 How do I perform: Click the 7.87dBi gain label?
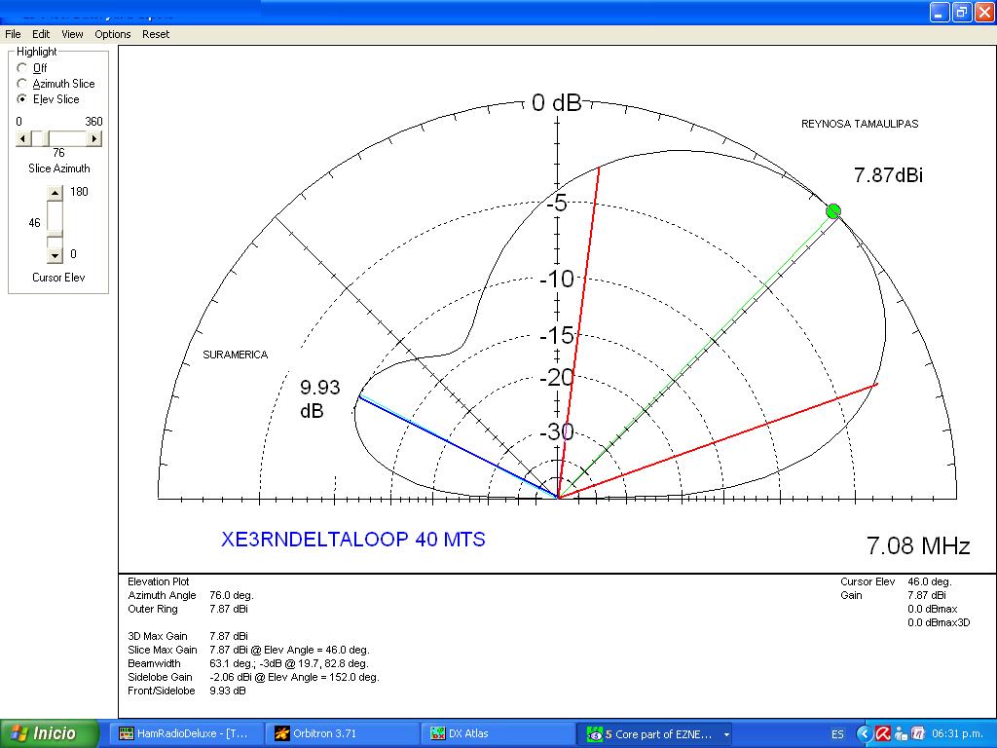pos(888,175)
